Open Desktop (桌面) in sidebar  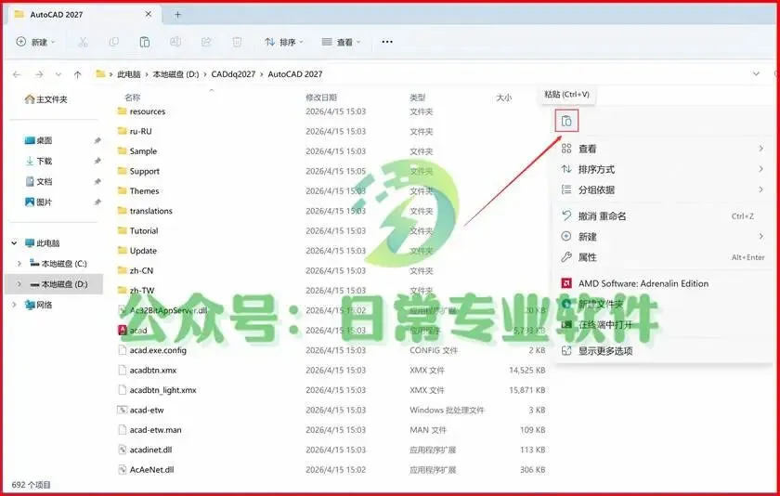coord(38,141)
